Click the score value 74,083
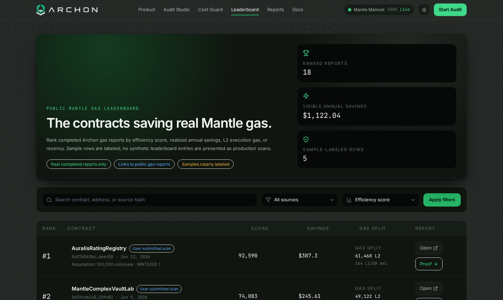503x300 pixels. pyautogui.click(x=248, y=296)
